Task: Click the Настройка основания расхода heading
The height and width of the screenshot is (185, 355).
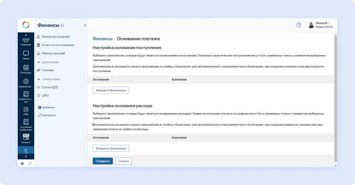Action: [122, 106]
